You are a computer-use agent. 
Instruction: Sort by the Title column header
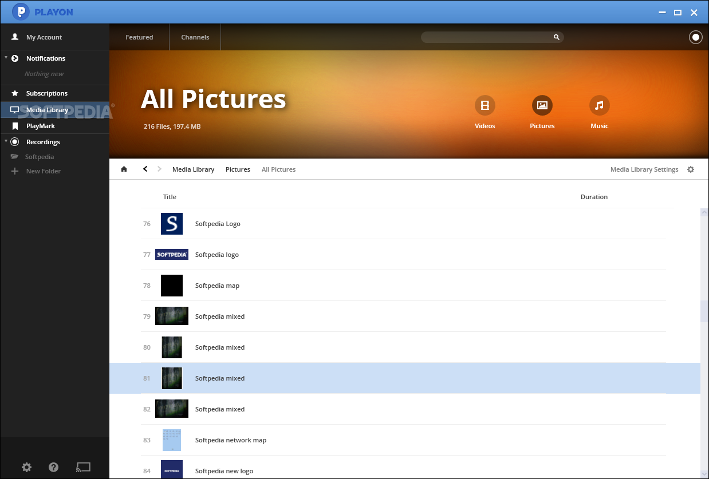[x=170, y=197]
